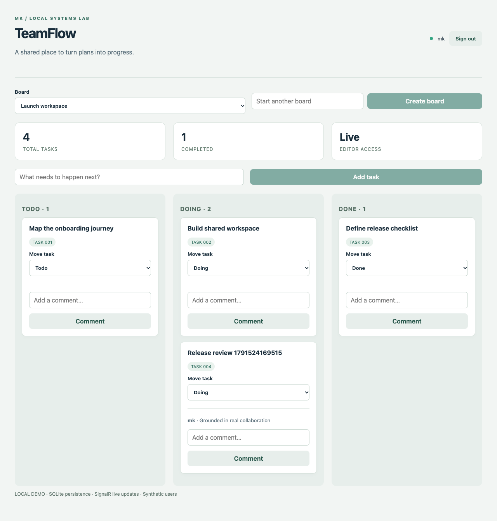This screenshot has width=497, height=521.
Task: Click the Sign out button
Action: coord(466,38)
